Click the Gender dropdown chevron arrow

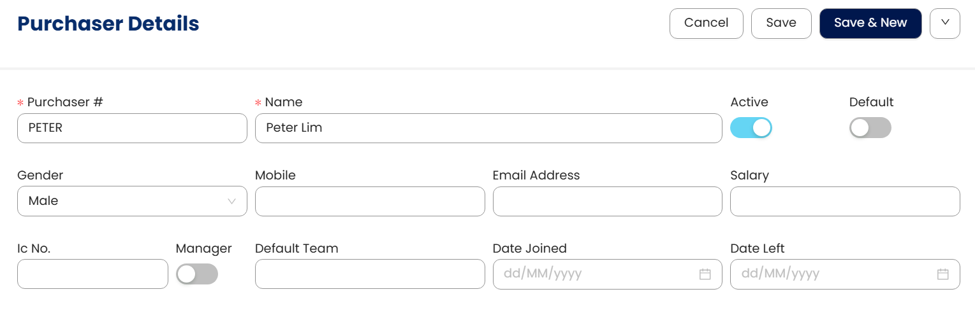coord(231,201)
